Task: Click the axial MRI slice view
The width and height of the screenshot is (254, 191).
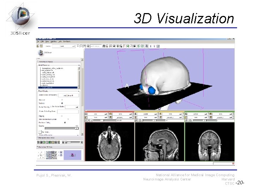Action: pyautogui.click(x=110, y=141)
